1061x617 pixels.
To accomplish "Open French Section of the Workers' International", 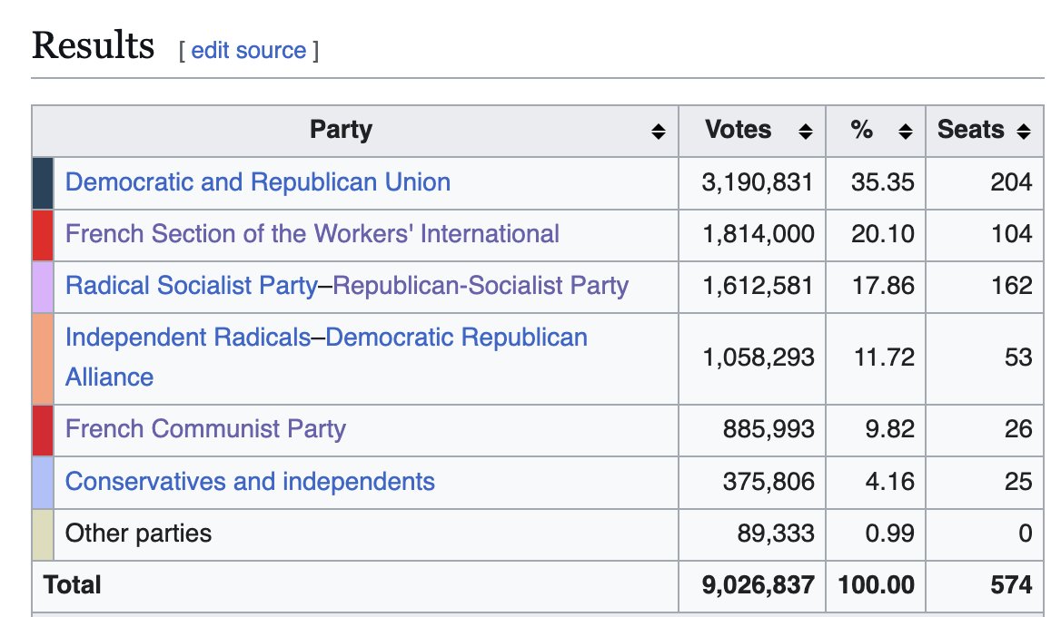I will (312, 234).
